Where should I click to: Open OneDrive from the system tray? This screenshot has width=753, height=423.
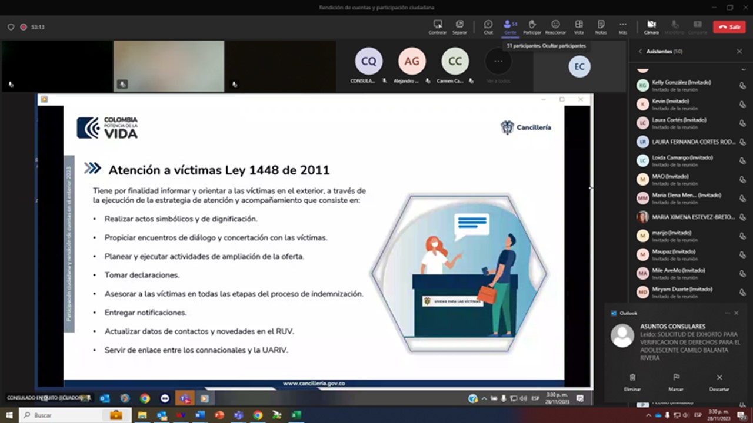tap(658, 415)
